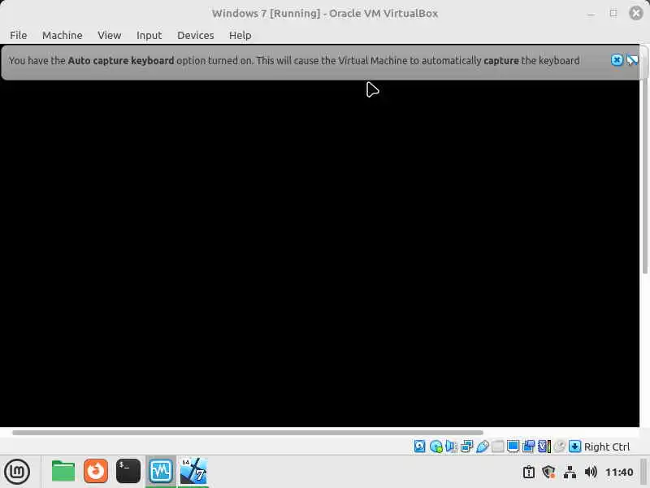Click the hard disk activity status icon
Image resolution: width=650 pixels, height=488 pixels.
[x=419, y=447]
